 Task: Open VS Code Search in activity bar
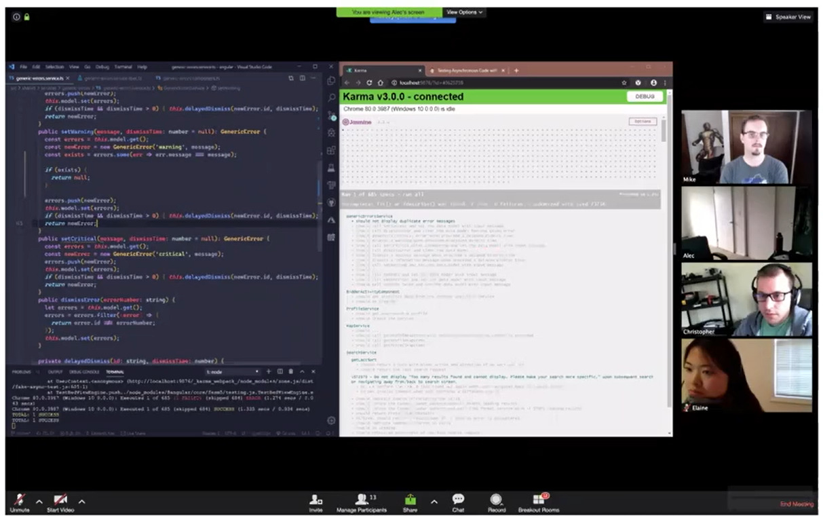[331, 98]
